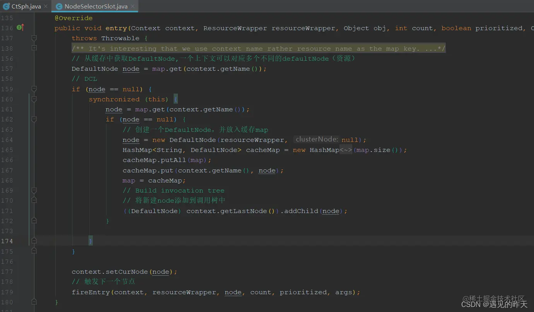Click "cacheMap.put" on line 167
The height and width of the screenshot is (312, 534).
coord(148,170)
